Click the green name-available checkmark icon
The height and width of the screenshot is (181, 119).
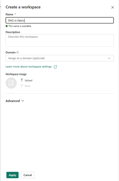click(x=7, y=26)
